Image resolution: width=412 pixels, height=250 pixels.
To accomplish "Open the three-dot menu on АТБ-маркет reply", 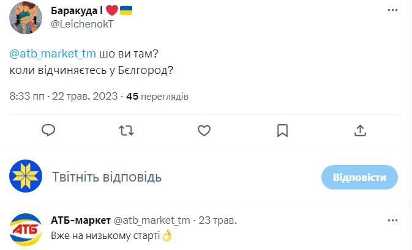I will (392, 220).
